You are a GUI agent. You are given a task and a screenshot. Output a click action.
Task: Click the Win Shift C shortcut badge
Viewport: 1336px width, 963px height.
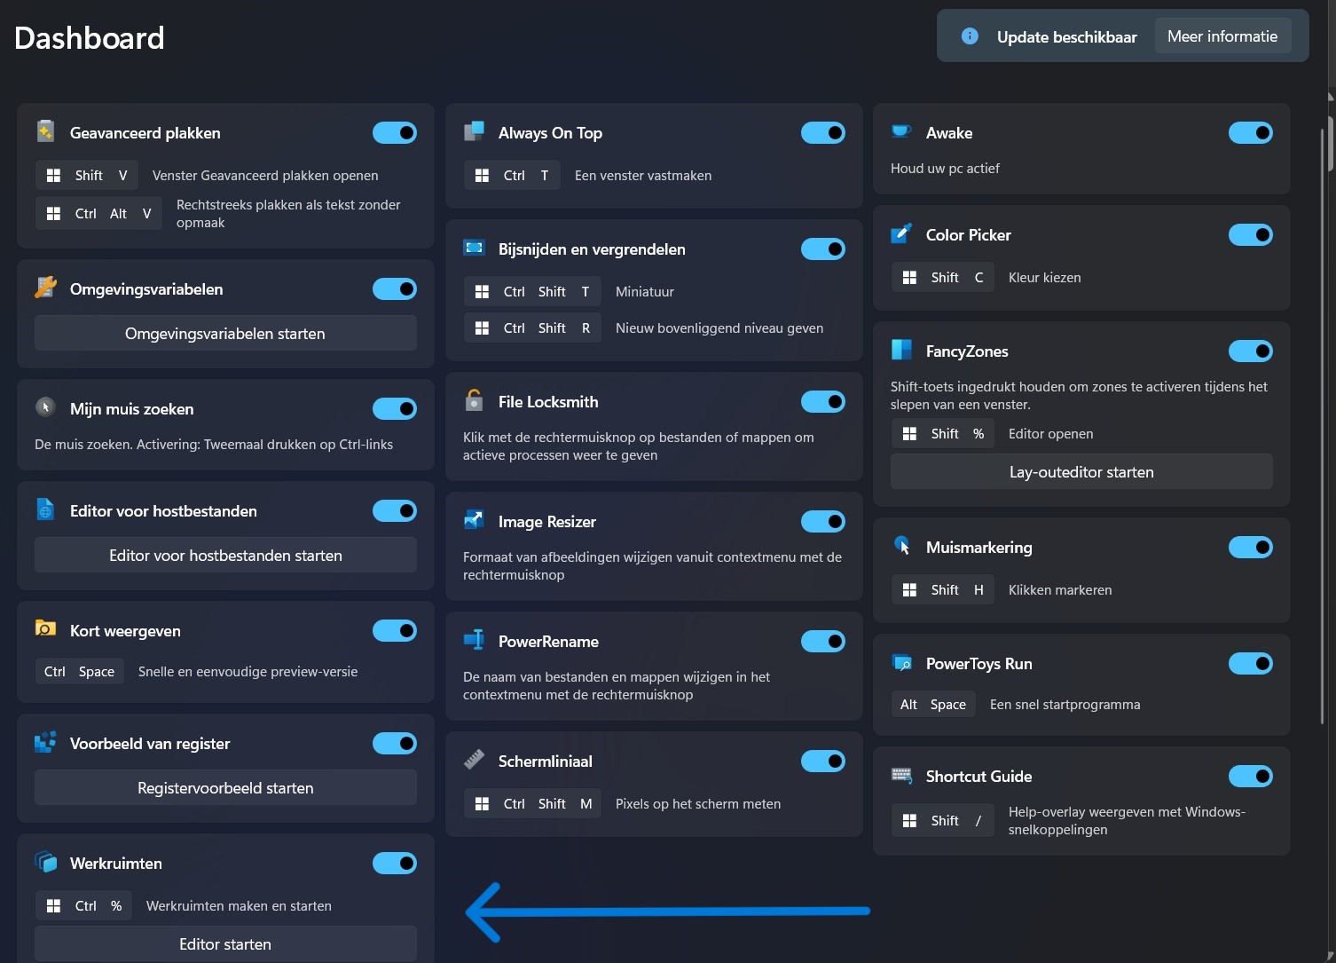coord(942,277)
